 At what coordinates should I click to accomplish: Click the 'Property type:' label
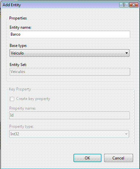click(x=21, y=126)
